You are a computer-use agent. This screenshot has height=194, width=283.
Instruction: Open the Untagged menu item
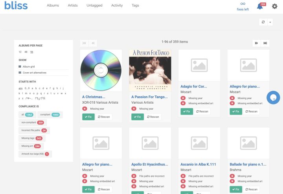94,5
